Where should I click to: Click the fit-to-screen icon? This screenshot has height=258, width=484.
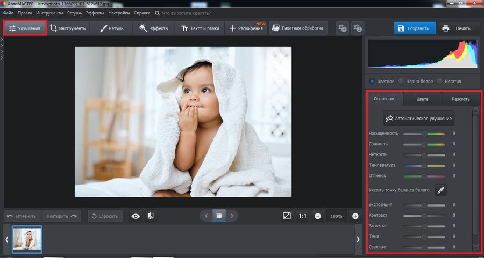287,216
